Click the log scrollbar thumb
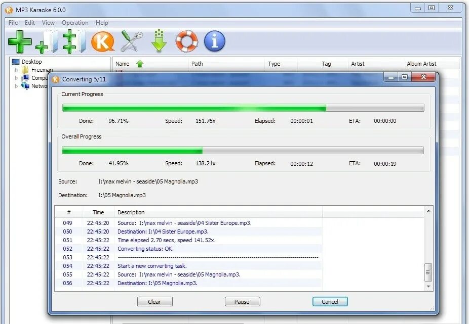The width and height of the screenshot is (469, 324). pyautogui.click(x=428, y=272)
